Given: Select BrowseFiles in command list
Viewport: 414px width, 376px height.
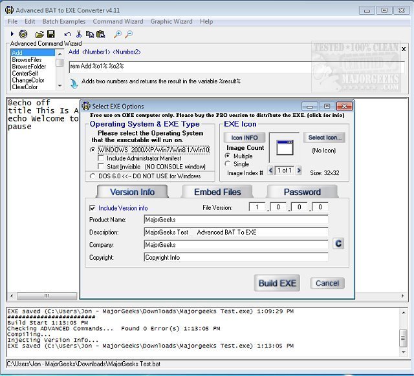Looking at the screenshot, I should click(x=33, y=59).
